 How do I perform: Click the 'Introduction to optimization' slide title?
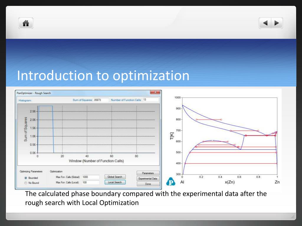point(103,76)
